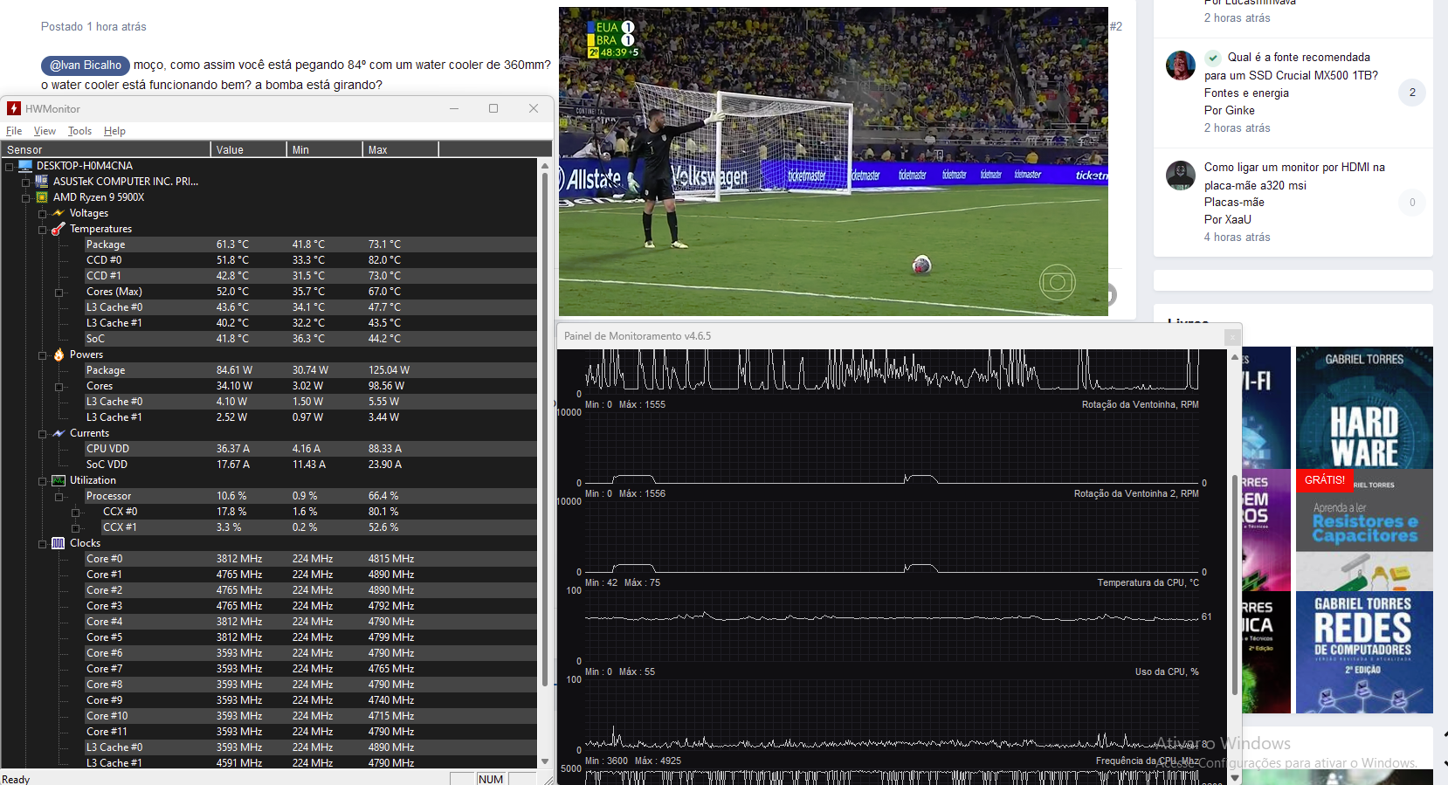Expand the Cores power row

pos(59,386)
